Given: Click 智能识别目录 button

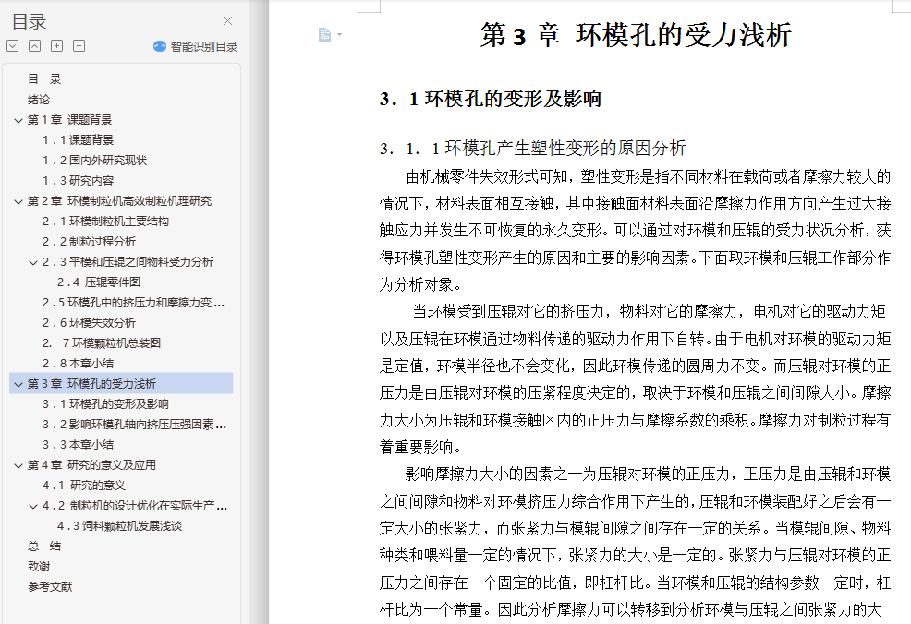Looking at the screenshot, I should tap(195, 46).
